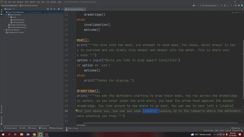Image resolution: width=244 pixels, height=137 pixels.
Task: Open Python Packages tool window
Action: point(56,128)
